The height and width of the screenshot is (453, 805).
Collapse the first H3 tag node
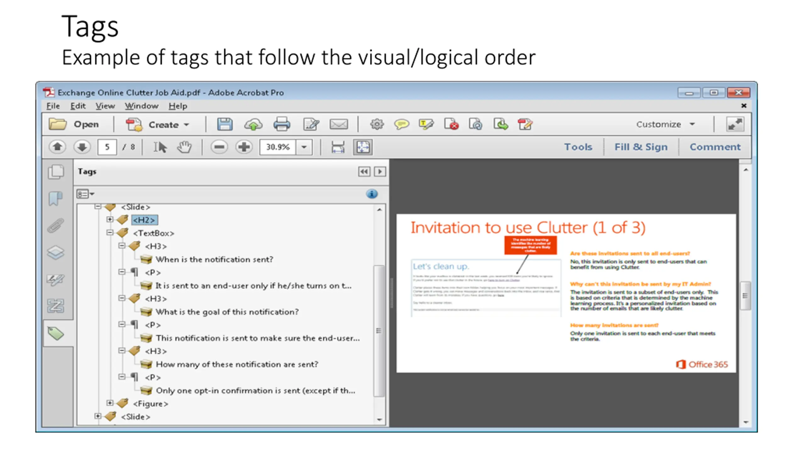pyautogui.click(x=122, y=245)
